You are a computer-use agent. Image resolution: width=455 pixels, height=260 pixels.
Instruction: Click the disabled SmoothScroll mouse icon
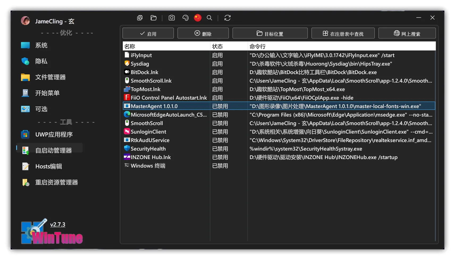127,123
